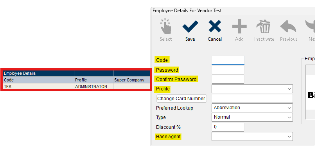Image resolution: width=318 pixels, height=148 pixels.
Task: Click into the Password field
Action: pyautogui.click(x=228, y=70)
